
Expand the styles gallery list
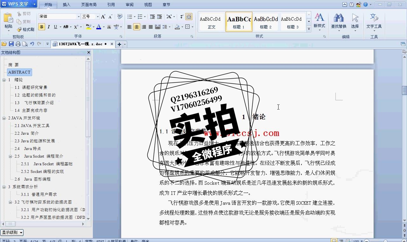[x=309, y=29]
